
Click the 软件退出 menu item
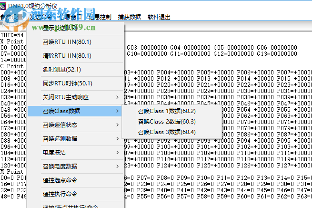point(159,17)
